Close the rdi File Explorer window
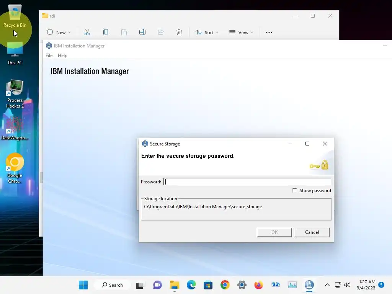The height and width of the screenshot is (294, 392). coord(330,16)
